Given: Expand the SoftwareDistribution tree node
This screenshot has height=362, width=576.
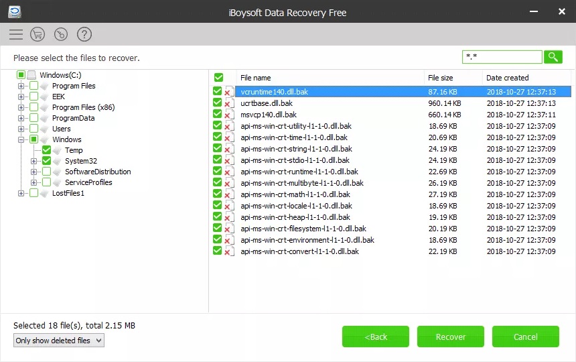Looking at the screenshot, I should tap(33, 172).
